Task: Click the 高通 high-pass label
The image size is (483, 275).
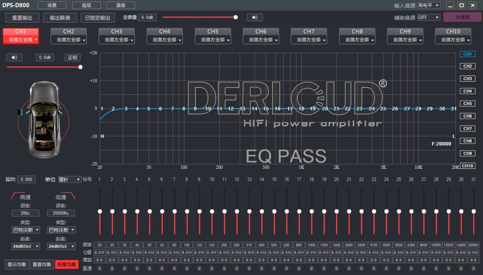Action: tap(25, 197)
